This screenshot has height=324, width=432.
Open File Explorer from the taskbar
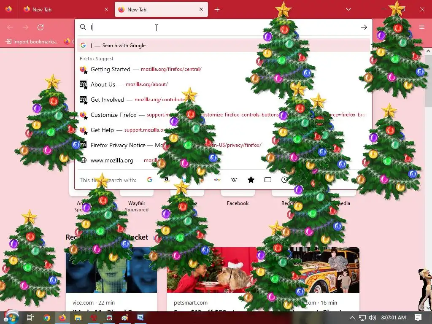pos(78,318)
